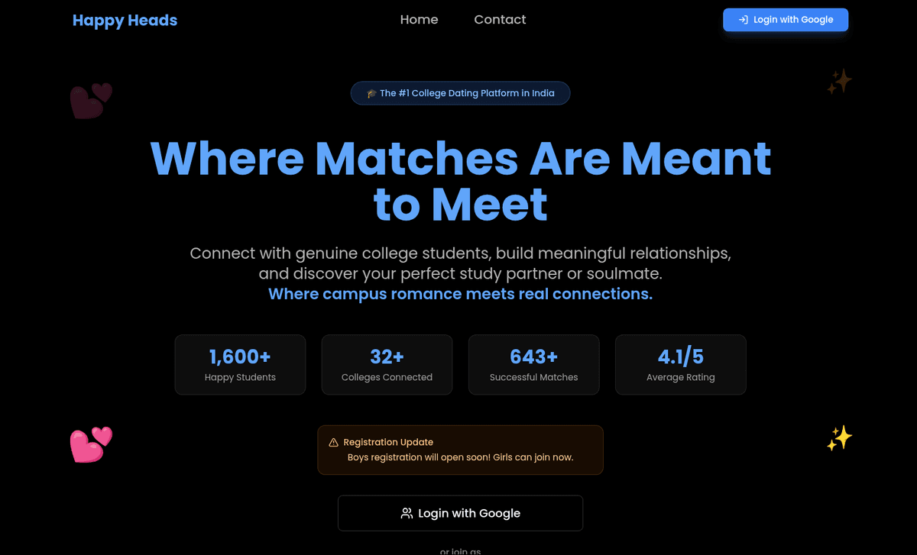Click the bright yellow sparkles emoji

[839, 438]
